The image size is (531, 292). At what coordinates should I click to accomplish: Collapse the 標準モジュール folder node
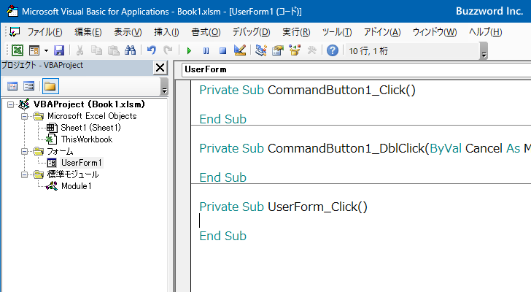click(24, 174)
